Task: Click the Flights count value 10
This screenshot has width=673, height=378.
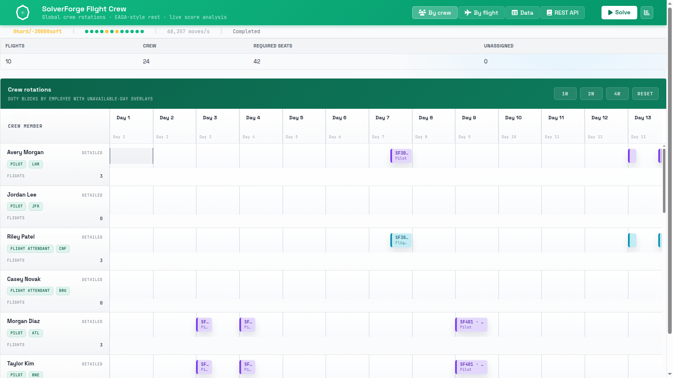Action: coord(8,61)
